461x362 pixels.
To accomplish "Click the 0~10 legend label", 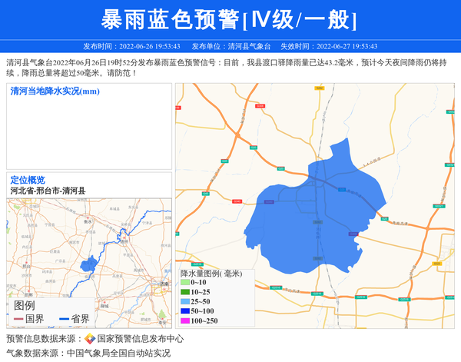I will coord(198,282).
